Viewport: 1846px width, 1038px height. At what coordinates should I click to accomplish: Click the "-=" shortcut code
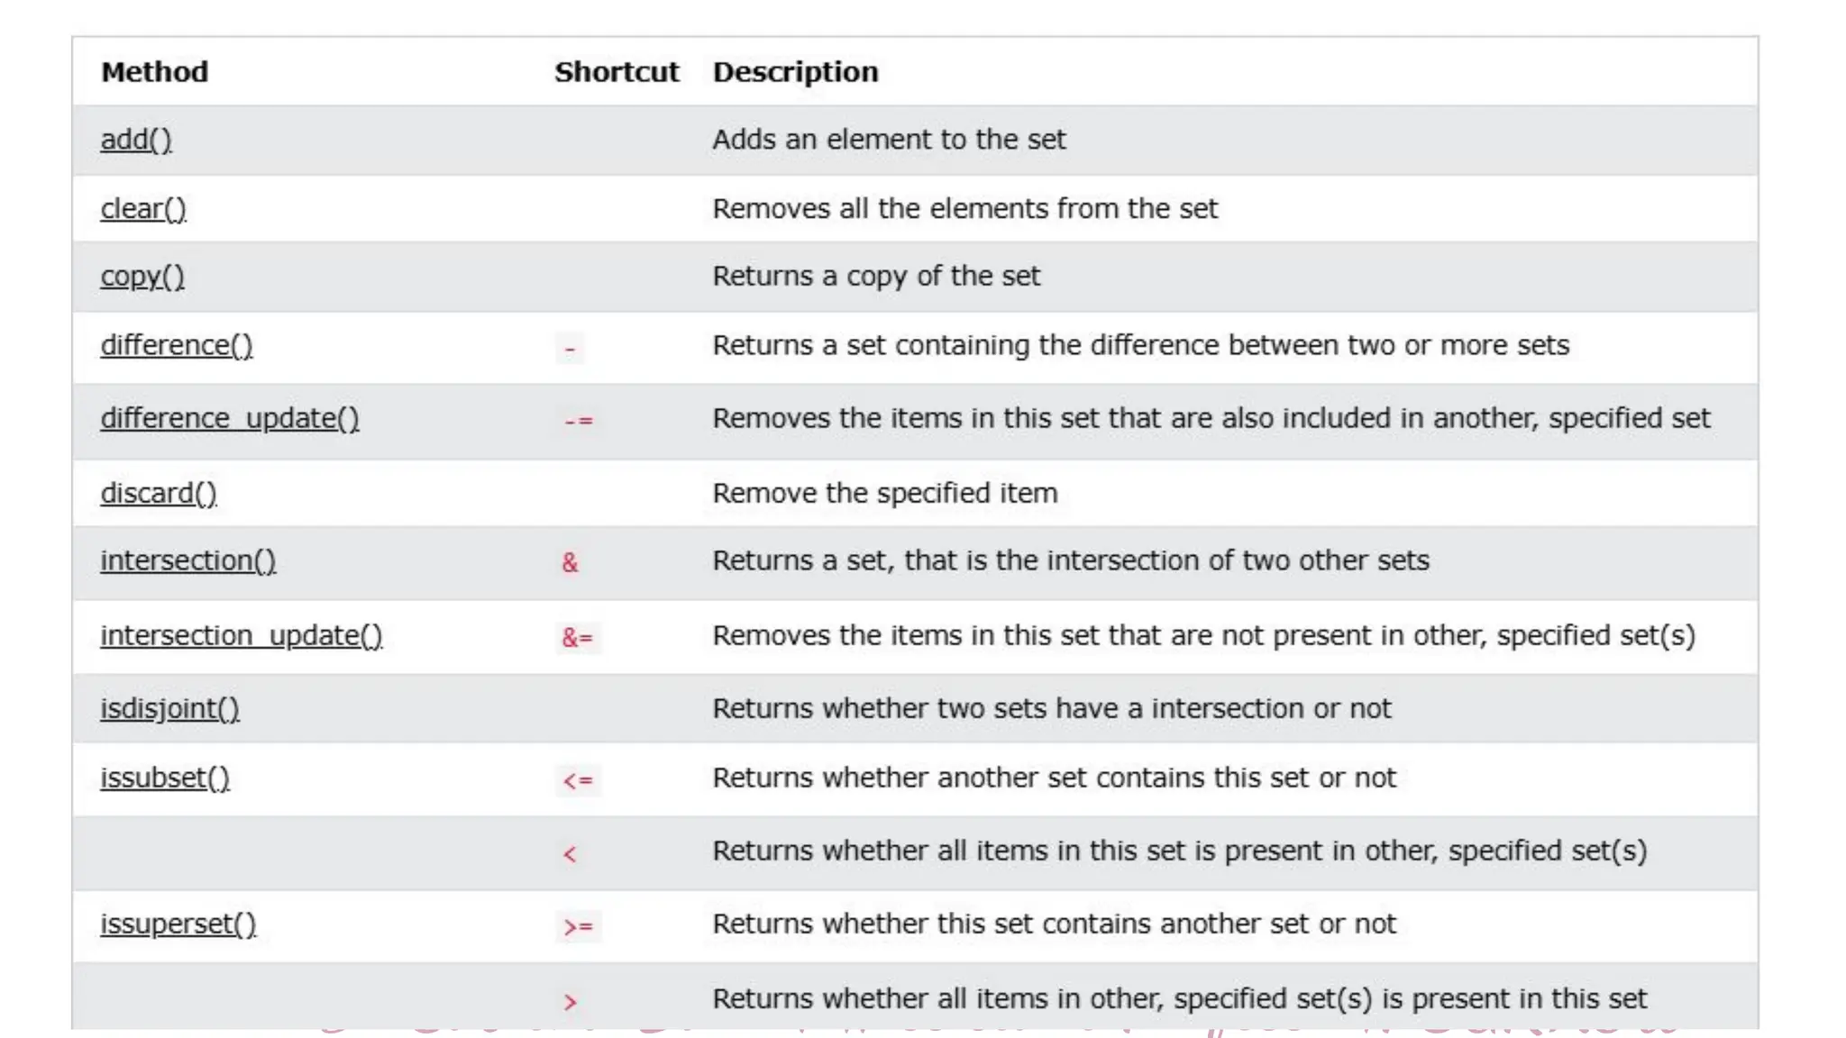coord(578,421)
